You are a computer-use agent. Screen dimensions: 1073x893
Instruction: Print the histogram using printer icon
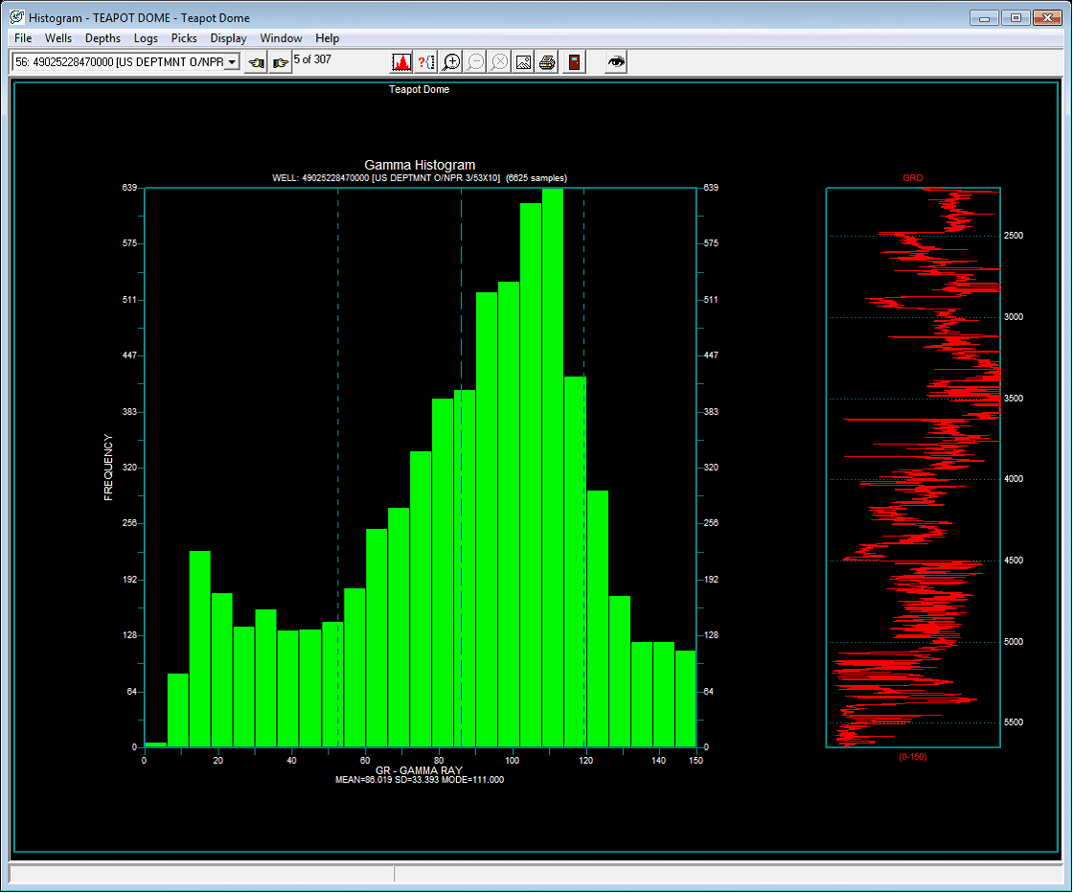tap(547, 62)
